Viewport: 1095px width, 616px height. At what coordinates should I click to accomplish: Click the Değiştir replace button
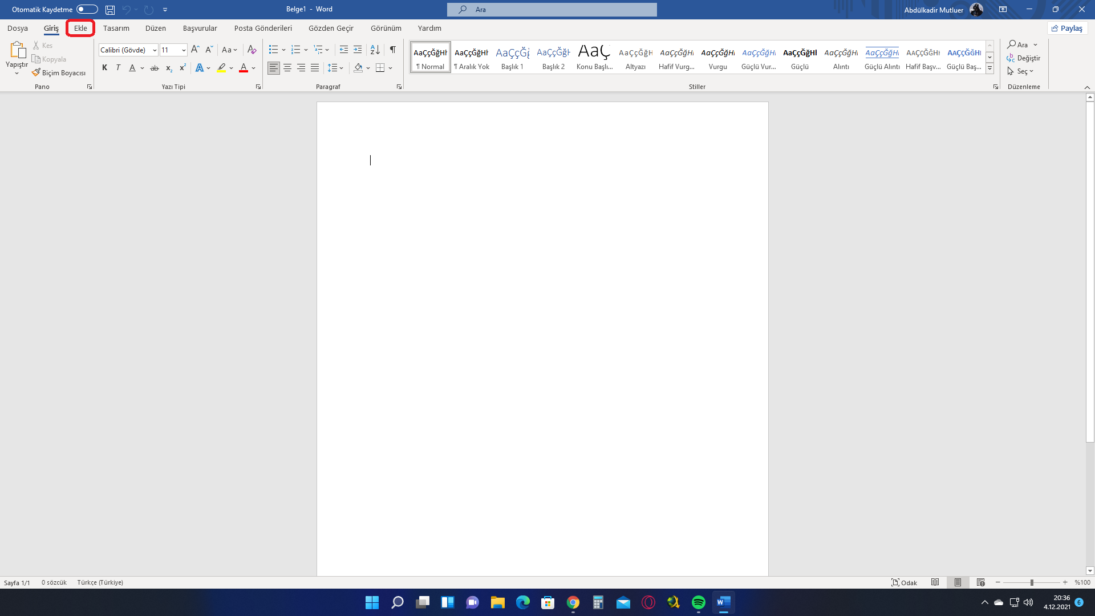[1024, 58]
